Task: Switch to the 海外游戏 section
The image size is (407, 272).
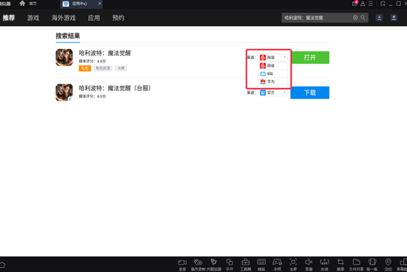Action: 64,18
